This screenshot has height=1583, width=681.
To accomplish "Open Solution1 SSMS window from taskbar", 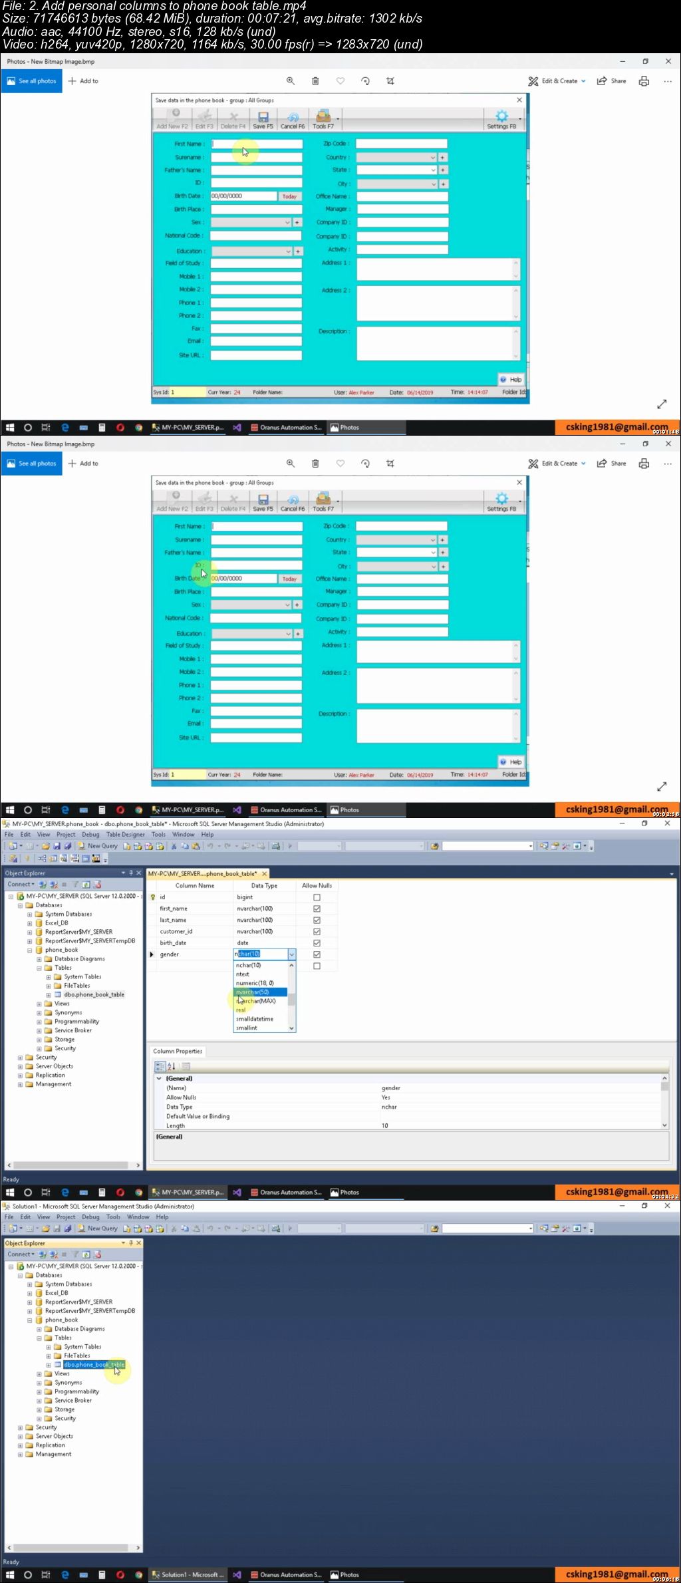I will 186,1574.
